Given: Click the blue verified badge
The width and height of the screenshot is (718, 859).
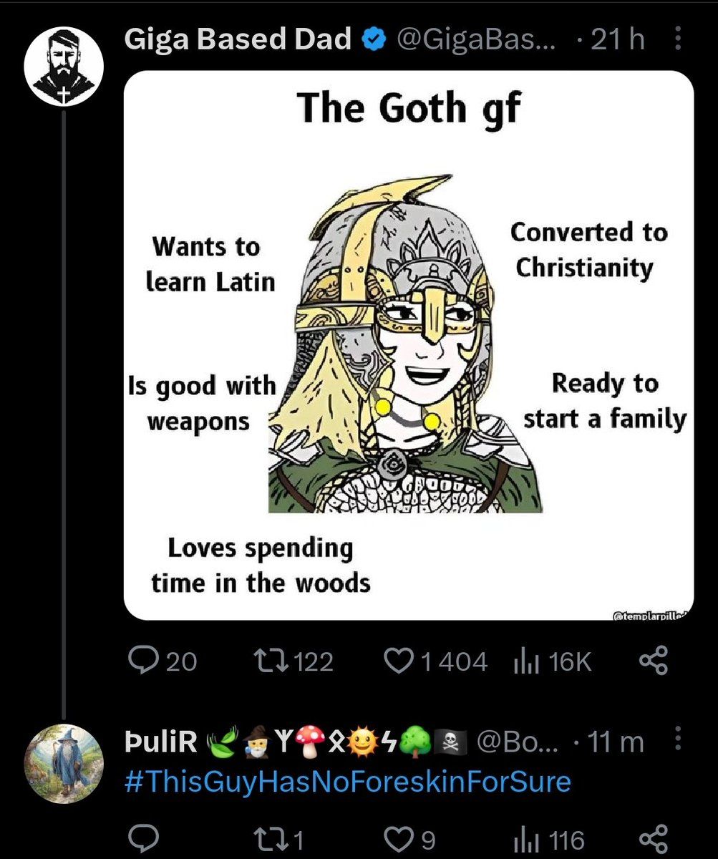Looking at the screenshot, I should (372, 40).
